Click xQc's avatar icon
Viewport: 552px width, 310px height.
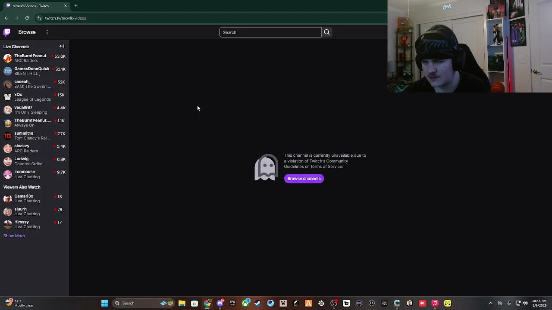8,97
